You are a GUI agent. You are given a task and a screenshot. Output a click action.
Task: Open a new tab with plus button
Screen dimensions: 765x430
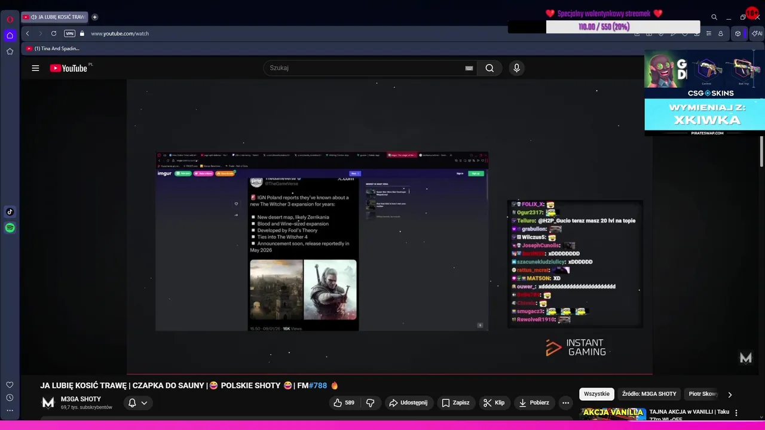coord(94,17)
